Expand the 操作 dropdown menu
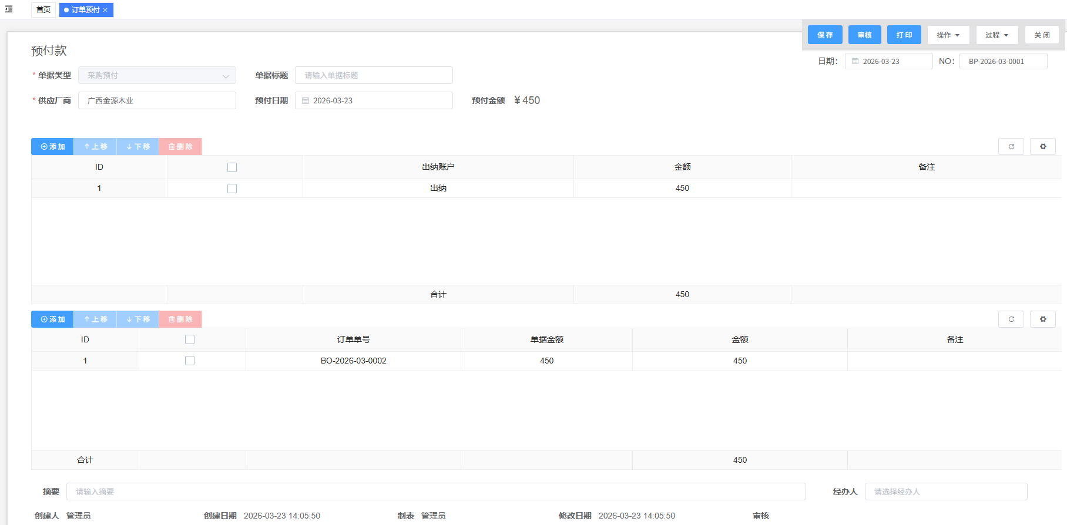The width and height of the screenshot is (1067, 525). pyautogui.click(x=948, y=35)
